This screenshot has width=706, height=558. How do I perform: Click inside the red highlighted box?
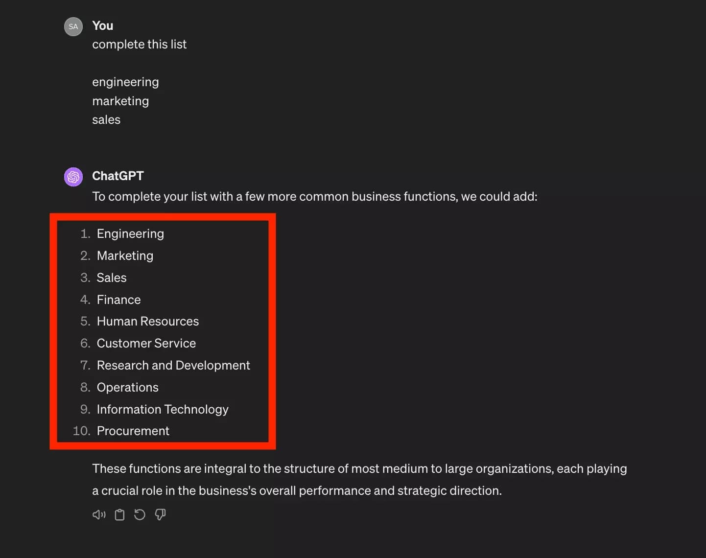[163, 331]
